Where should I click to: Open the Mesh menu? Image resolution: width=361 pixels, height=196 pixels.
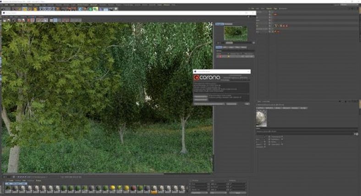pos(30,5)
